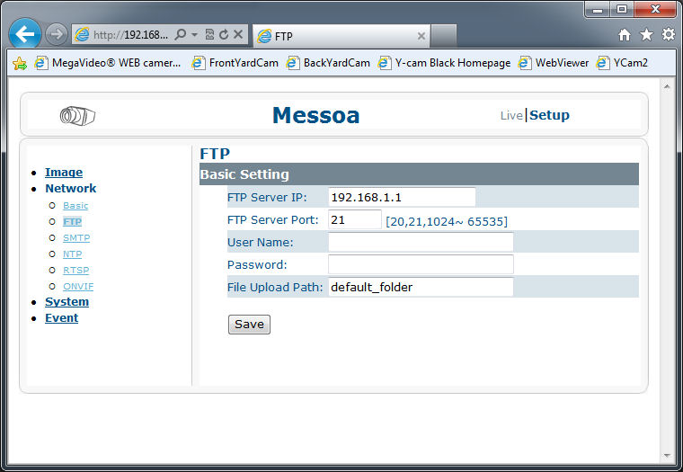Expand the address bar search dropdown arrow
This screenshot has width=683, height=472.
coord(195,35)
